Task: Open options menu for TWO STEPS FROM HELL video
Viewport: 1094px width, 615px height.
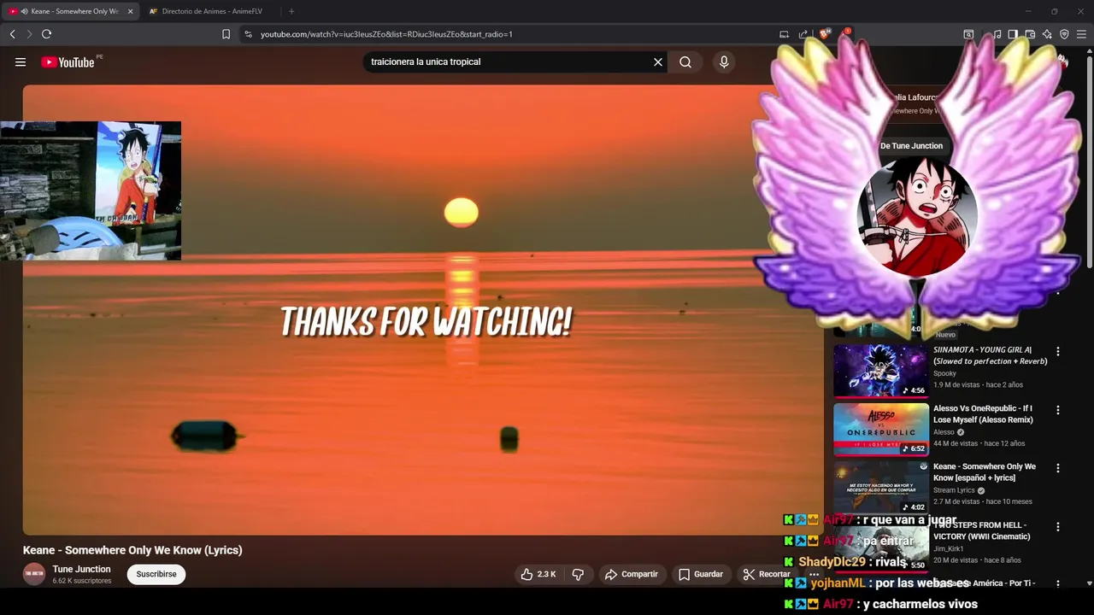Action: coord(1058,526)
